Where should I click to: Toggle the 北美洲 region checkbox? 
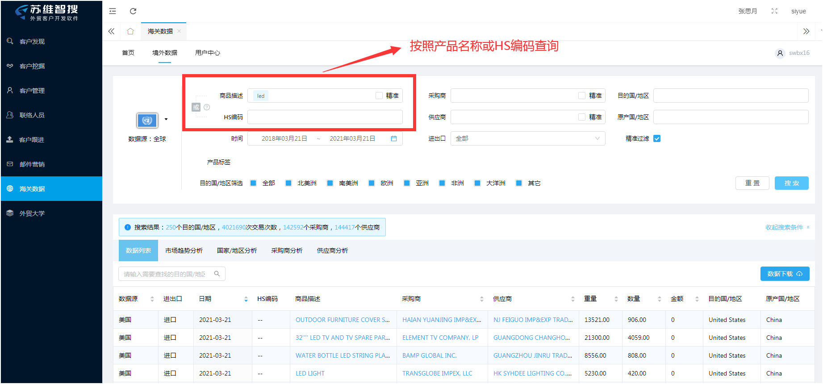pyautogui.click(x=288, y=183)
